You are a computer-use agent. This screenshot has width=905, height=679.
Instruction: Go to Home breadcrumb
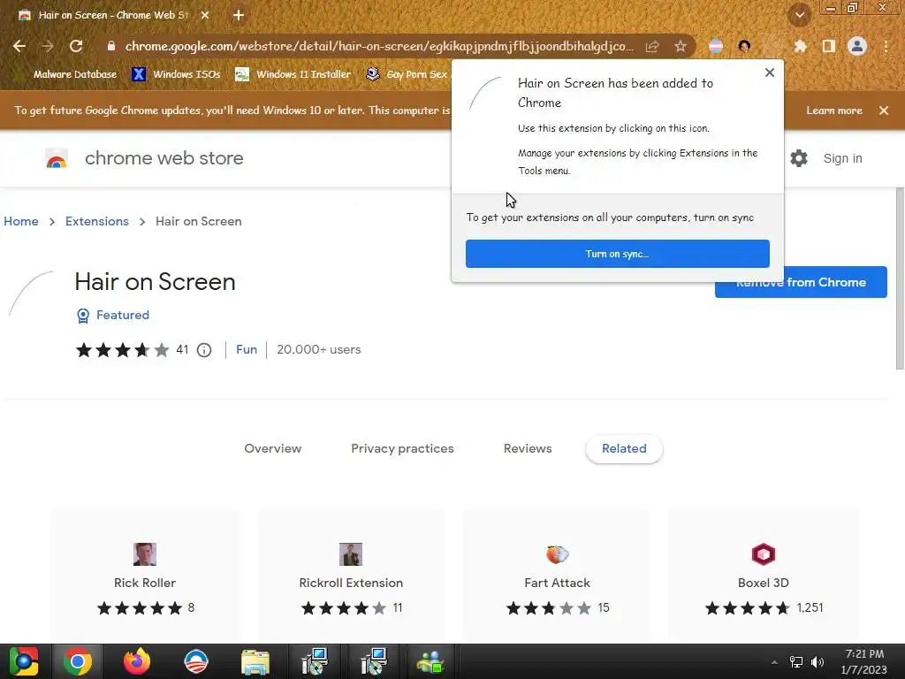pyautogui.click(x=21, y=221)
